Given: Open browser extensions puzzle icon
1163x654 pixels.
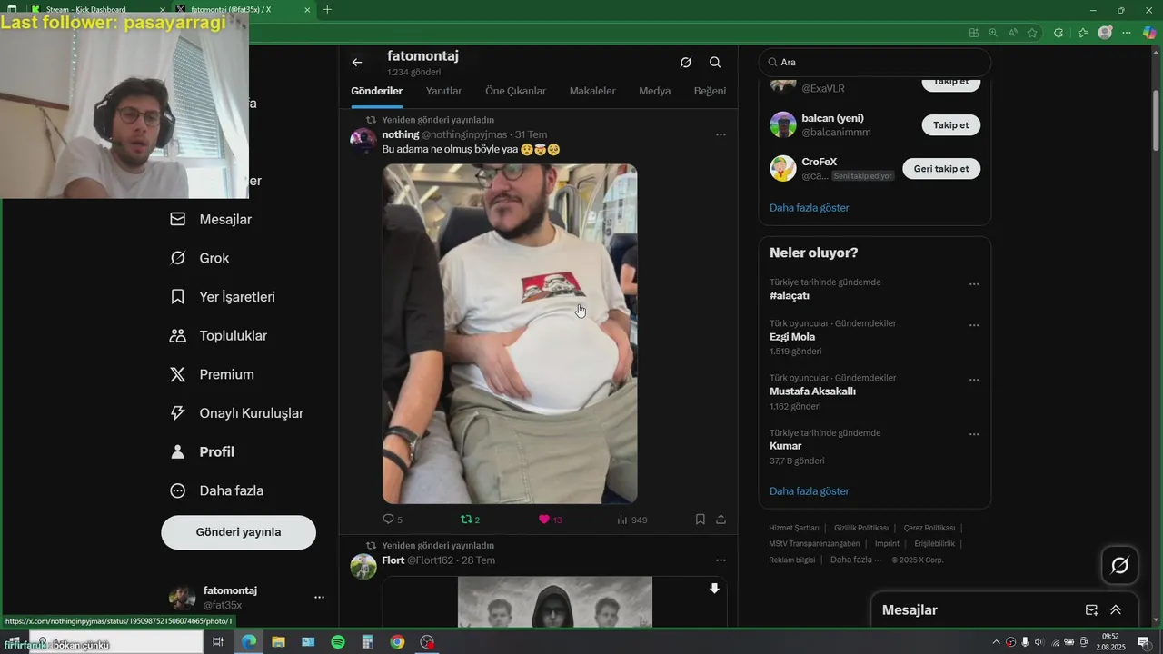Looking at the screenshot, I should coord(1059,33).
